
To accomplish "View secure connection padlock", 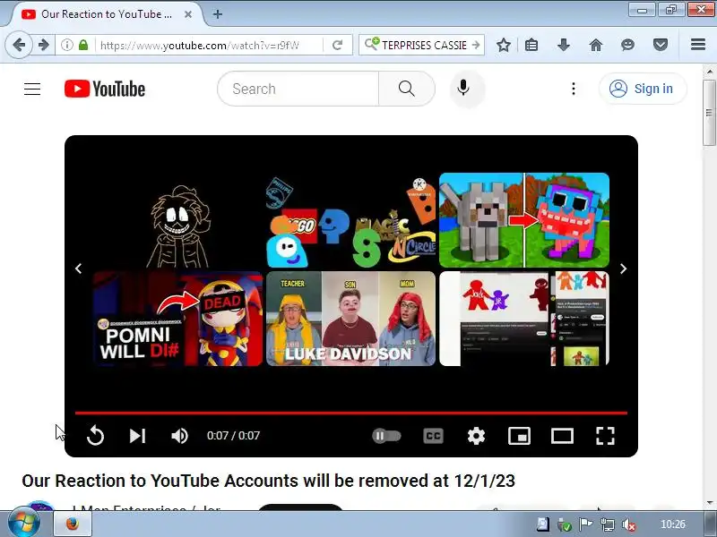I will point(83,45).
